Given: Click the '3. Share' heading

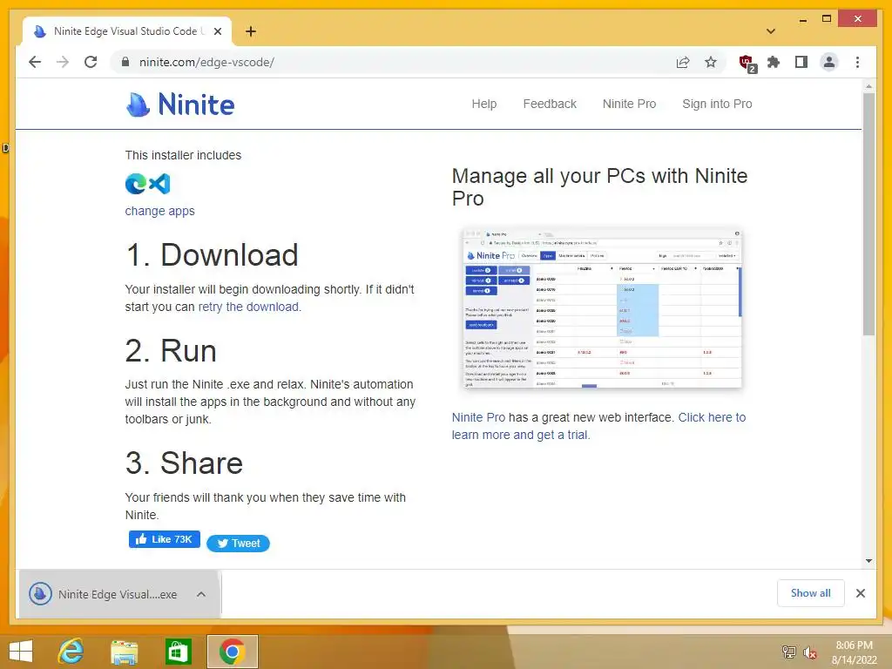Looking at the screenshot, I should pos(184,463).
